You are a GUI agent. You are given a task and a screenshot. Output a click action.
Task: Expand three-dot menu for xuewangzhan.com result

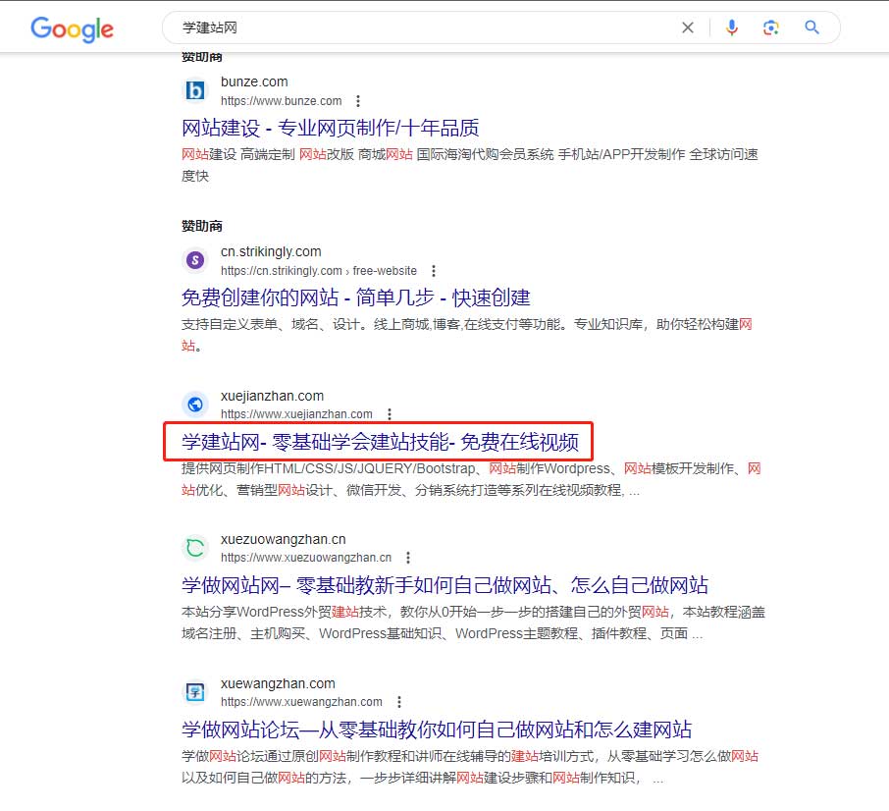398,702
